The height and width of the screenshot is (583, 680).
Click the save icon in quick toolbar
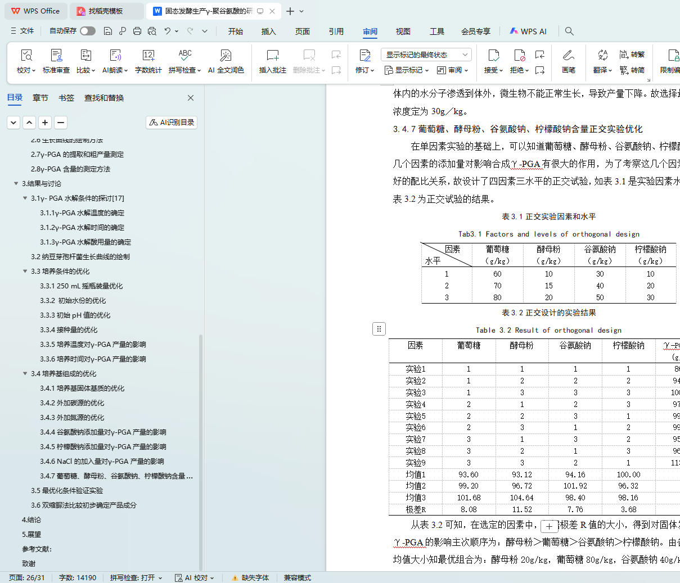[108, 31]
